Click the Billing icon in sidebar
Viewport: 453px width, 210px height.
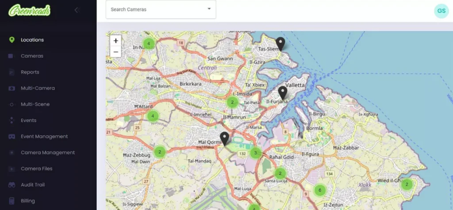point(12,201)
